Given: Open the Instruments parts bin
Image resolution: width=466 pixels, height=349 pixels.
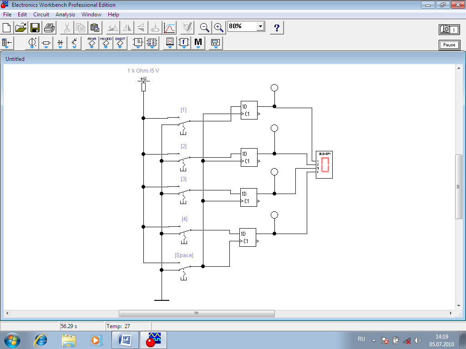Looking at the screenshot, I should (216, 43).
